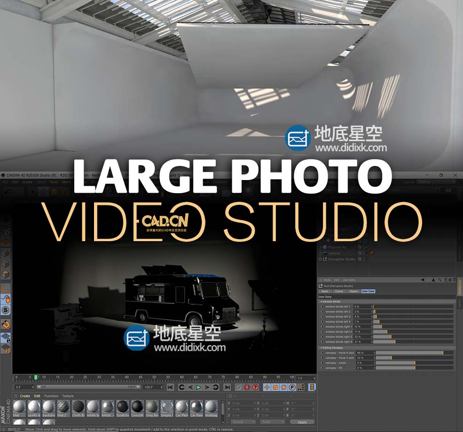Click window blinds right 2 value field
This screenshot has height=432, width=463.
[x=362, y=331]
